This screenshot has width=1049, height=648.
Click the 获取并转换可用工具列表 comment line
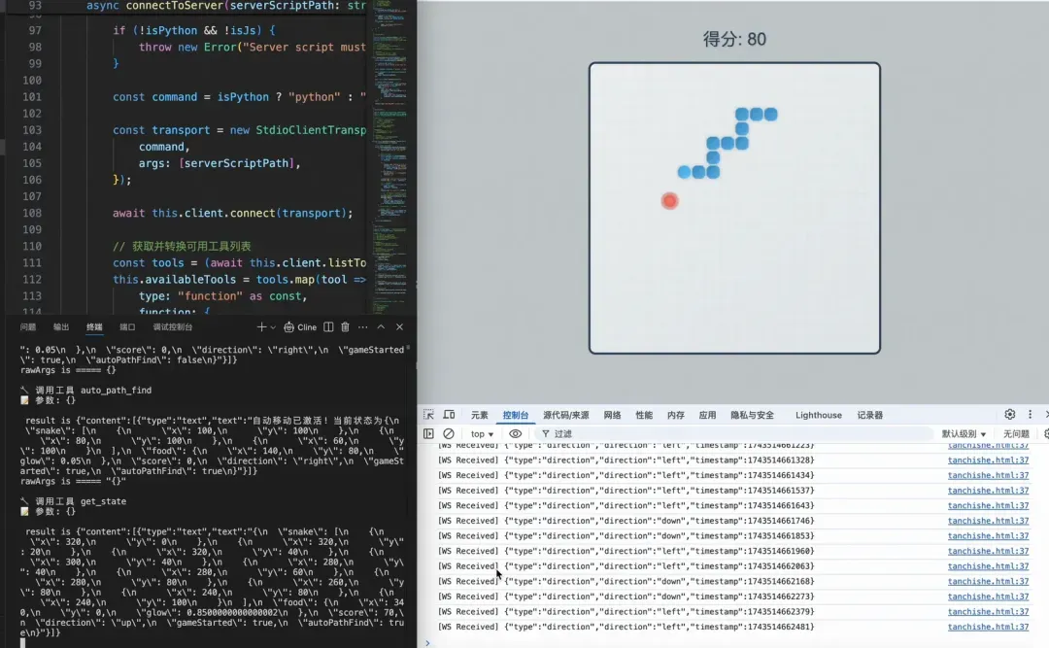182,247
